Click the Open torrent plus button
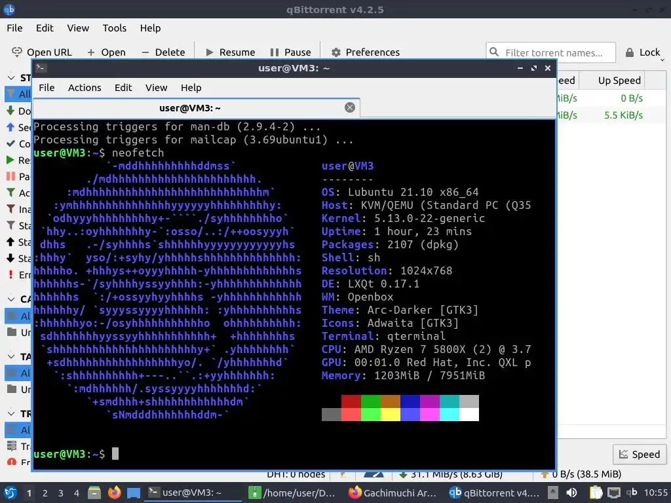671x503 pixels. [x=106, y=52]
